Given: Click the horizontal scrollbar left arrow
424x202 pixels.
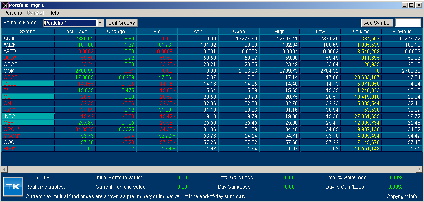Looking at the screenshot, I should click(x=4, y=170).
